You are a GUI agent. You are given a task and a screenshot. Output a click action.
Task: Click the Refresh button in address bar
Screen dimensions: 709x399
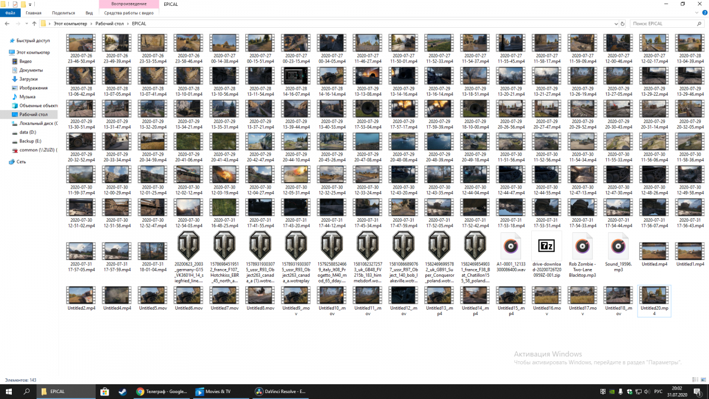[x=623, y=24]
